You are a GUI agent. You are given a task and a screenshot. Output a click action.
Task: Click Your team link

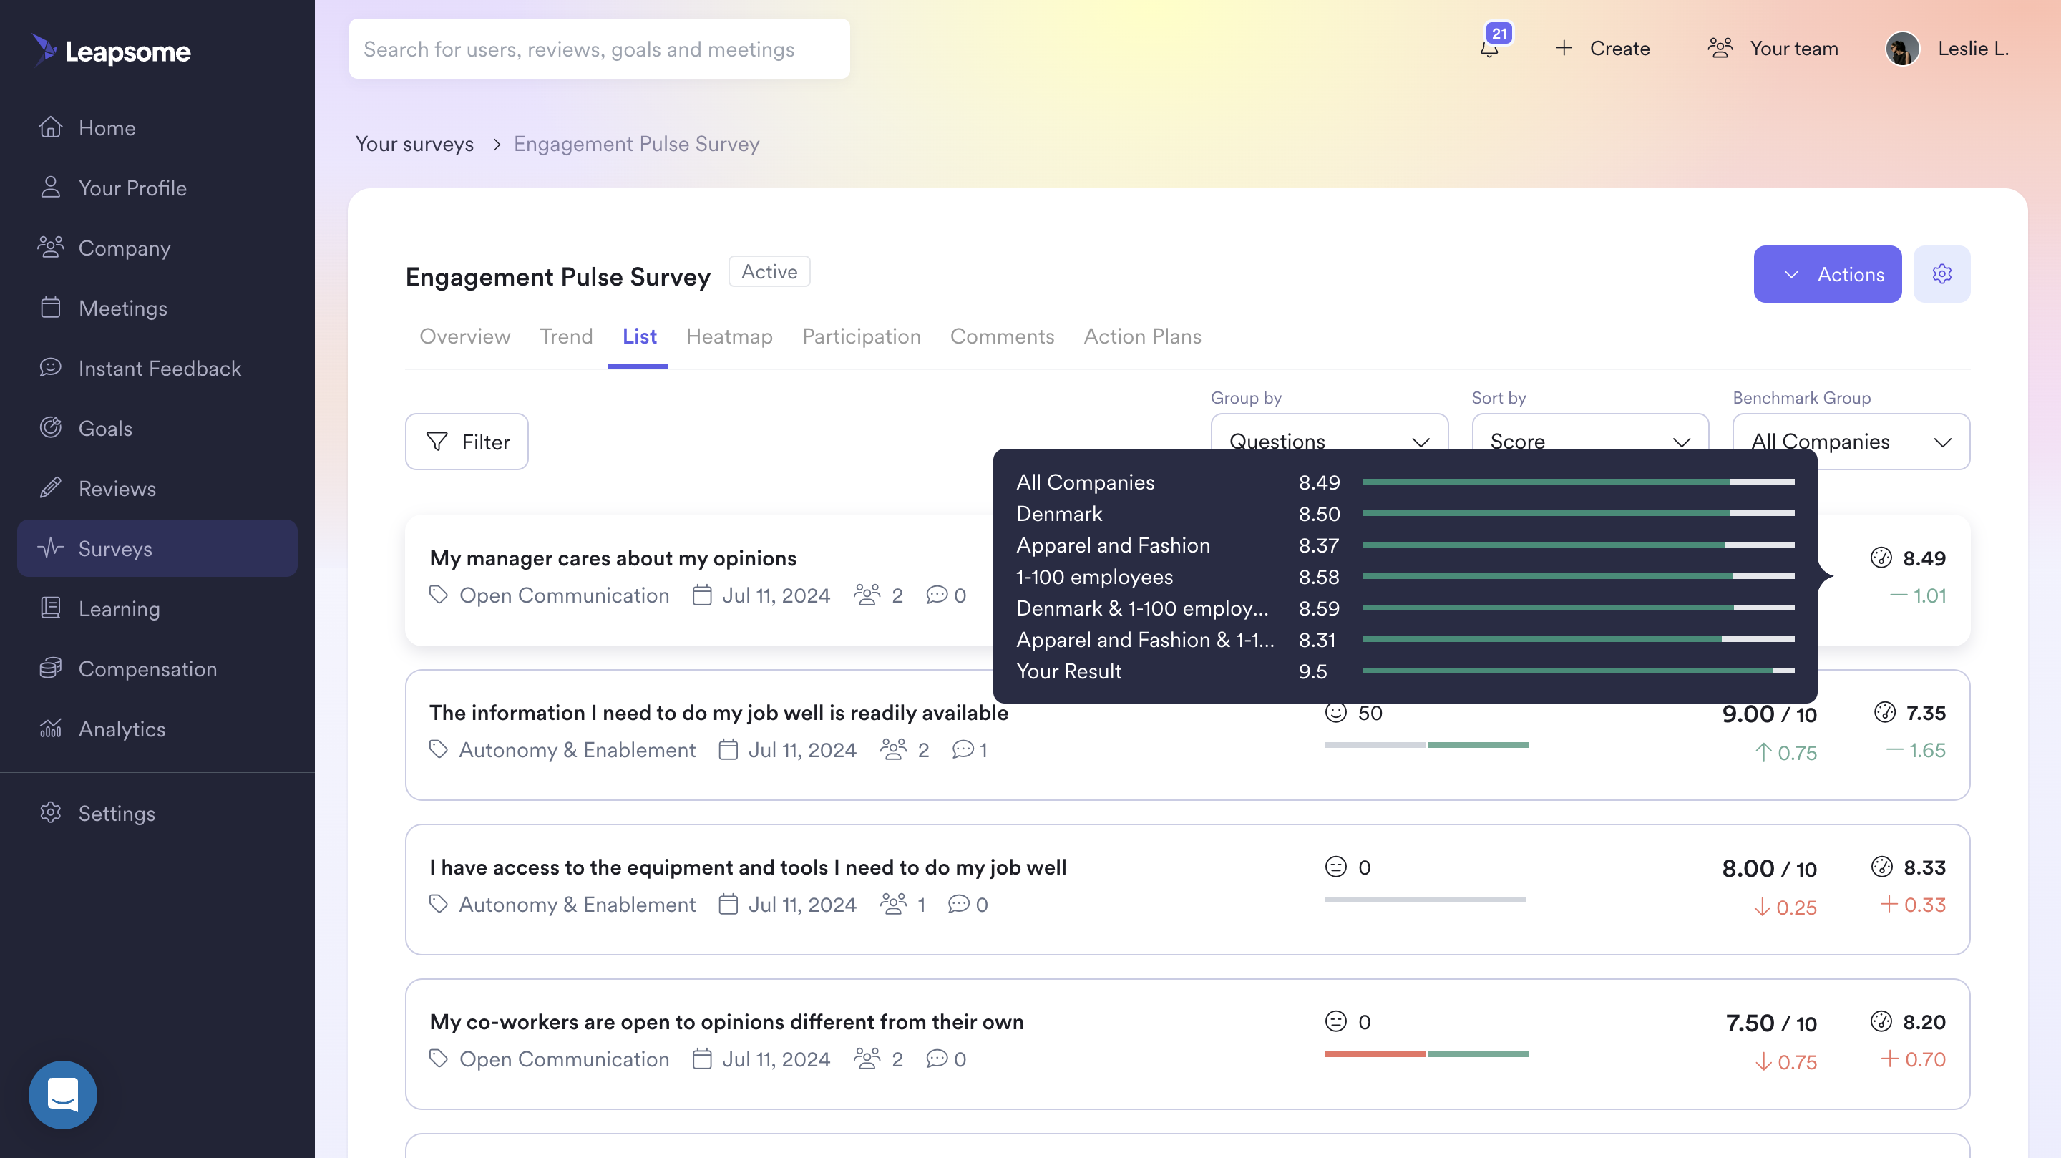[1794, 48]
